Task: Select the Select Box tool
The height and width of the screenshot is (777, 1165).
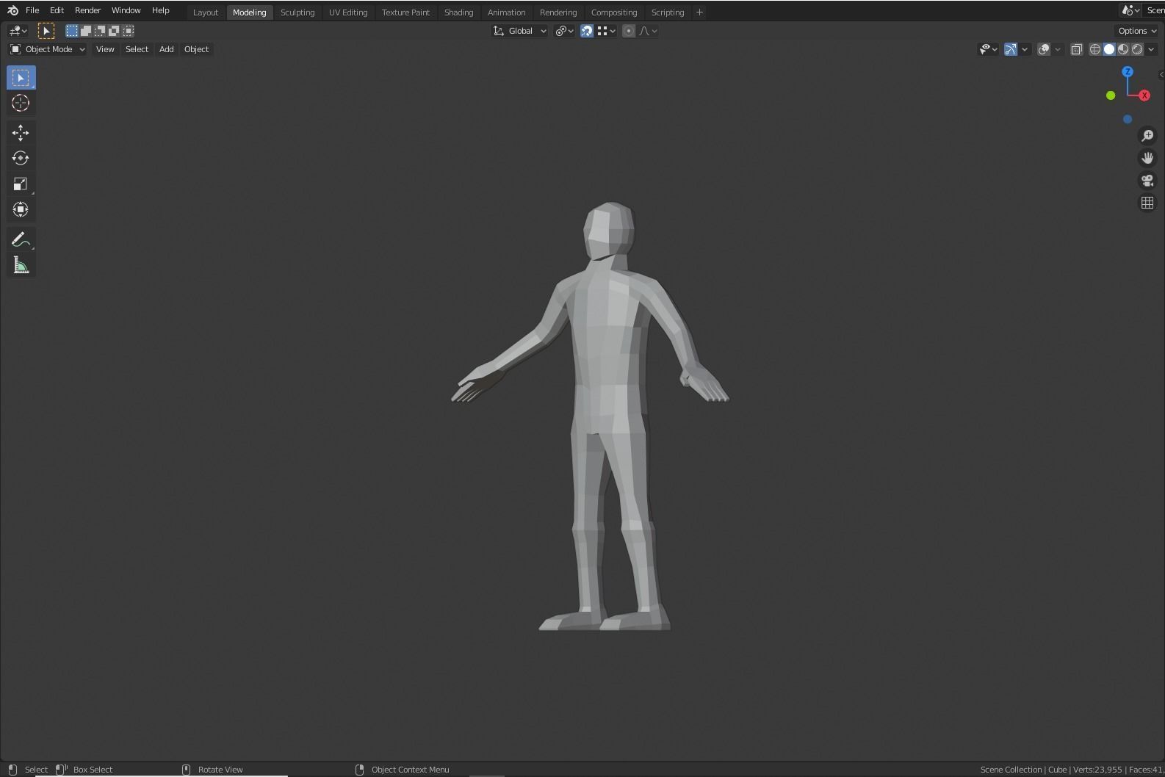Action: [21, 78]
